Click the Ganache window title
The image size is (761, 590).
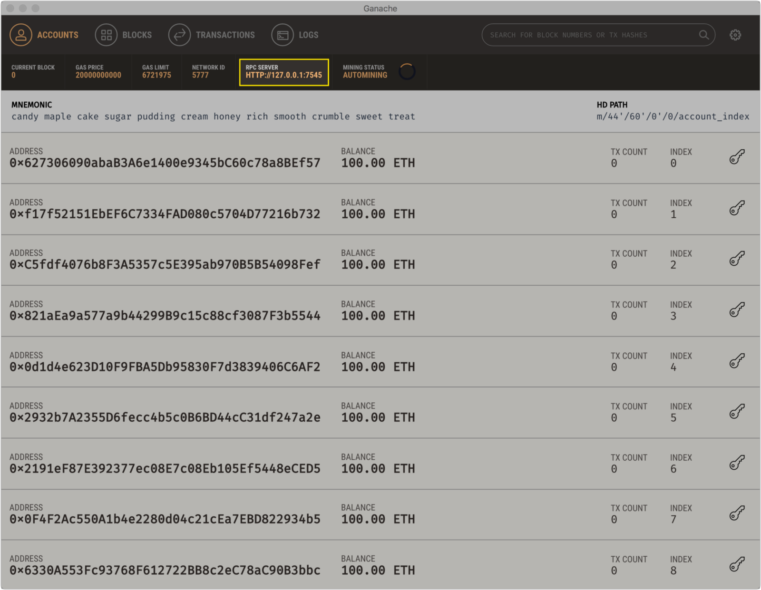[380, 9]
